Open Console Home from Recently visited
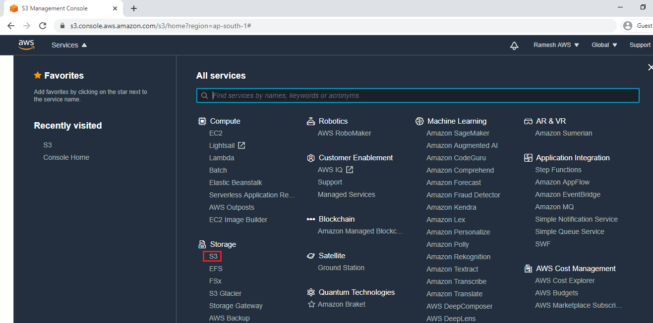The height and width of the screenshot is (323, 653). point(66,157)
